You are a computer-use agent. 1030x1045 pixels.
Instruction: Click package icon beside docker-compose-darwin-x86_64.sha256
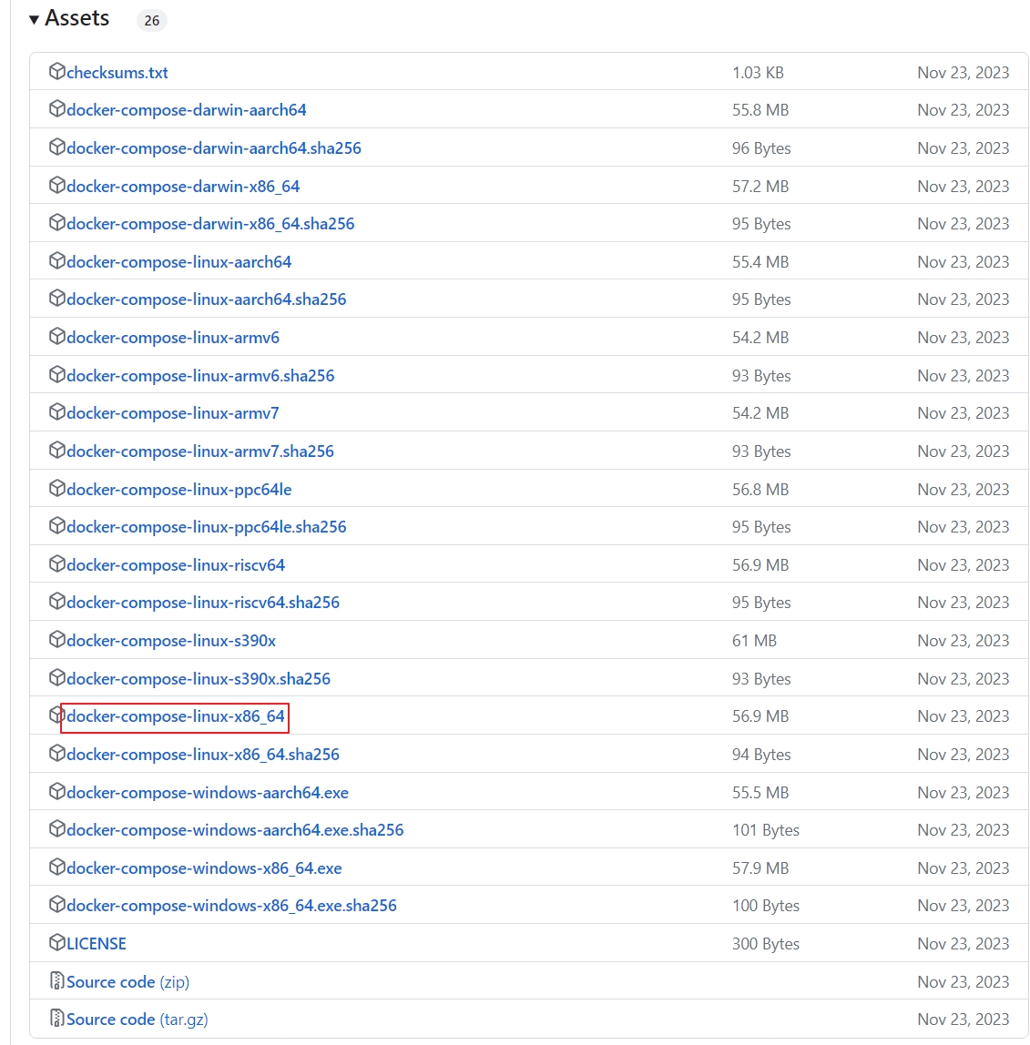[x=56, y=222]
